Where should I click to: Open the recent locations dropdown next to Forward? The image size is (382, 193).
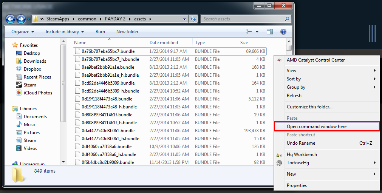tap(28, 19)
